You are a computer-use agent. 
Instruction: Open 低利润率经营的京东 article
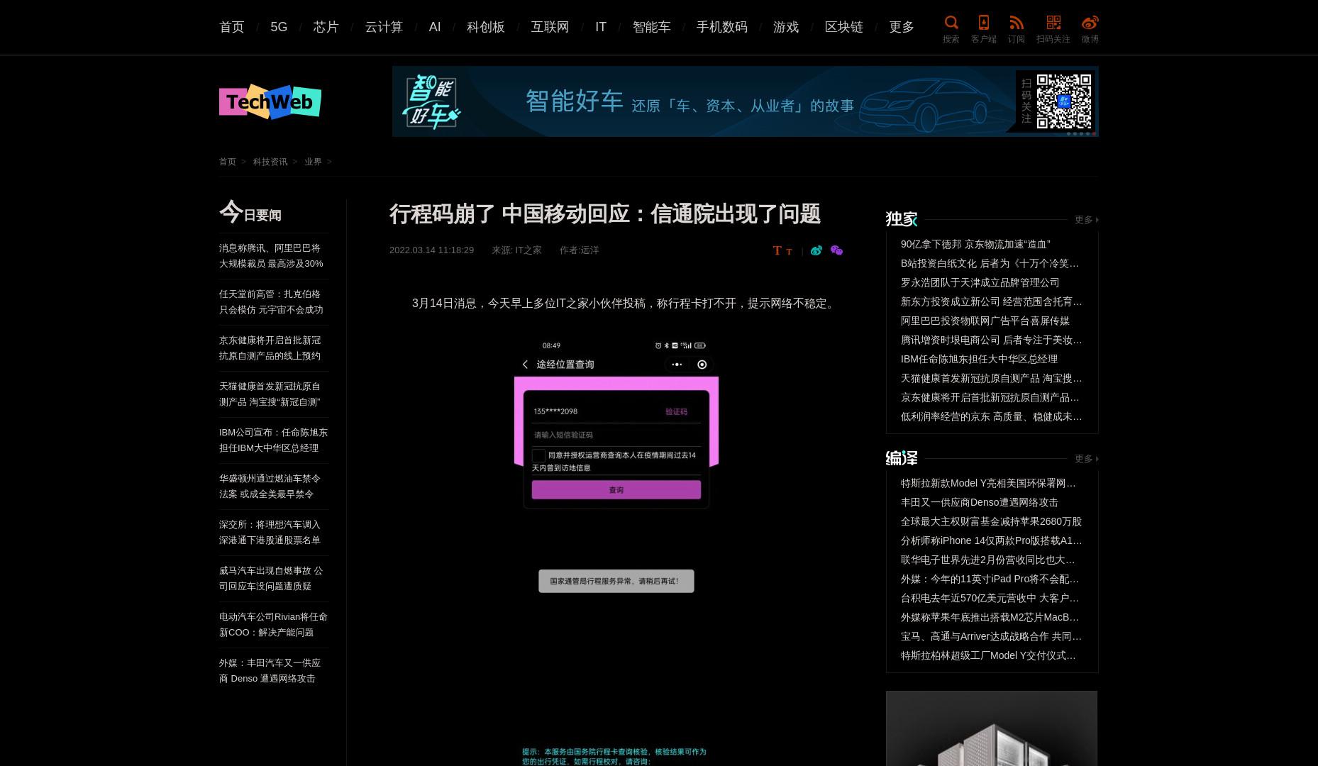click(x=992, y=416)
